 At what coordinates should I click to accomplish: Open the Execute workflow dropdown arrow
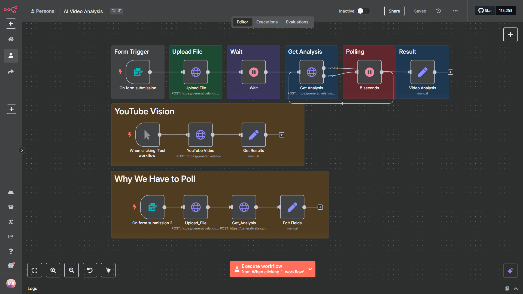click(x=310, y=269)
